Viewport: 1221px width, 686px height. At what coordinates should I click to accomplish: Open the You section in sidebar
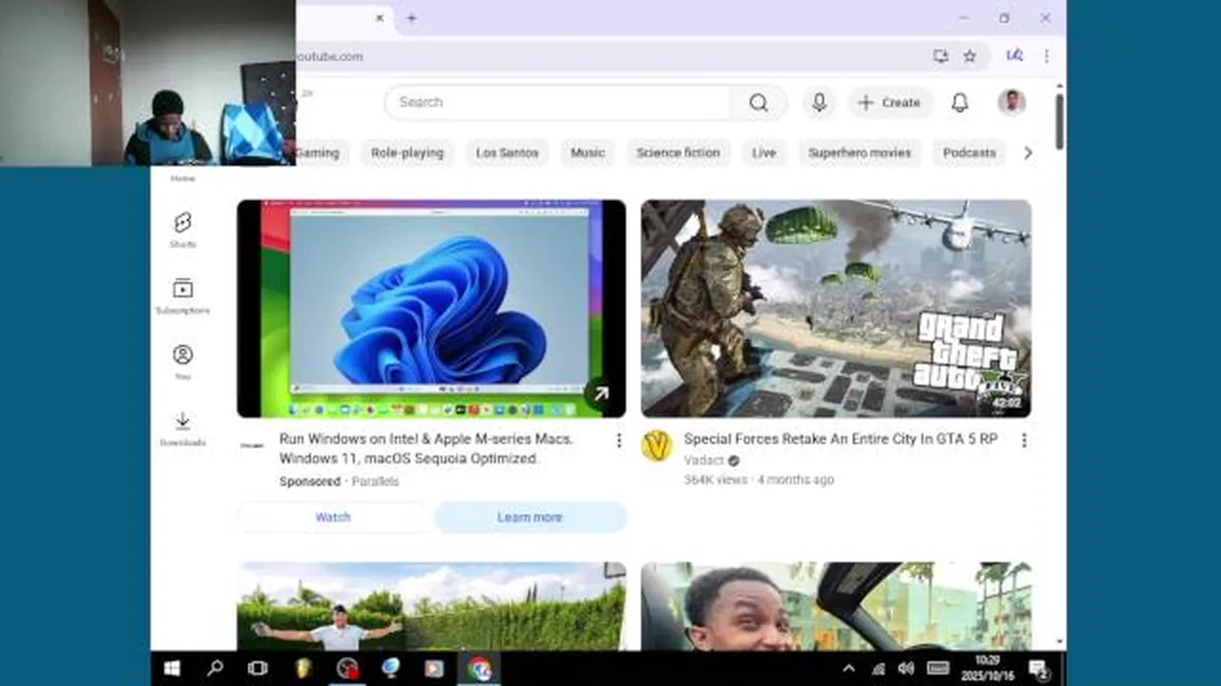pyautogui.click(x=182, y=362)
